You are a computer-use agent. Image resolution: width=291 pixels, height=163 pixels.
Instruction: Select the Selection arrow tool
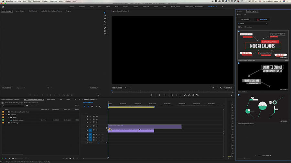coord(105,13)
